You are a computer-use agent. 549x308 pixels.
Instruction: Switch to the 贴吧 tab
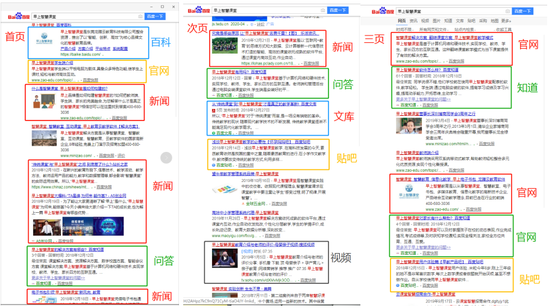tap(471, 20)
